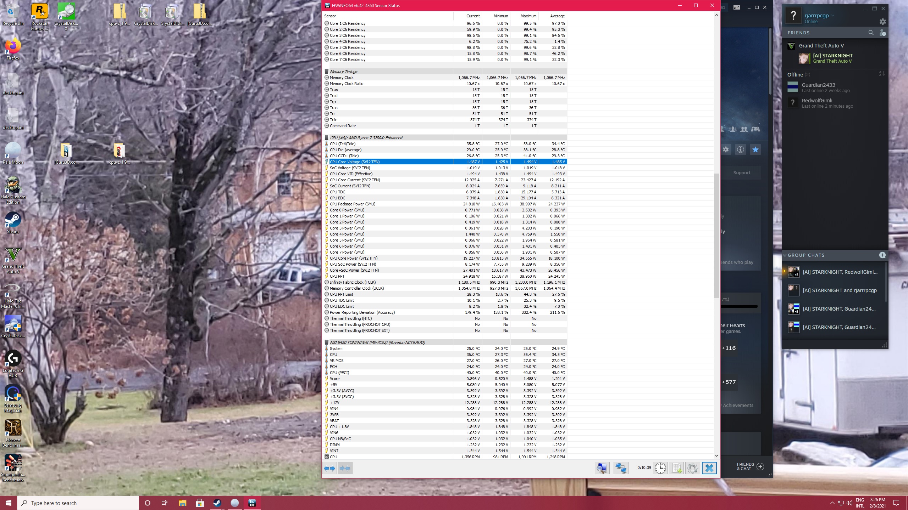This screenshot has width=908, height=510.
Task: Toggle Thermal Throttling PROCHOT CPU row
Action: click(327, 324)
